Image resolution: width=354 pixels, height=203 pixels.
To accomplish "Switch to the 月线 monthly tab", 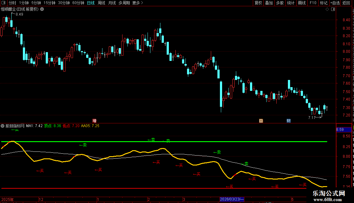I will coord(112,3).
